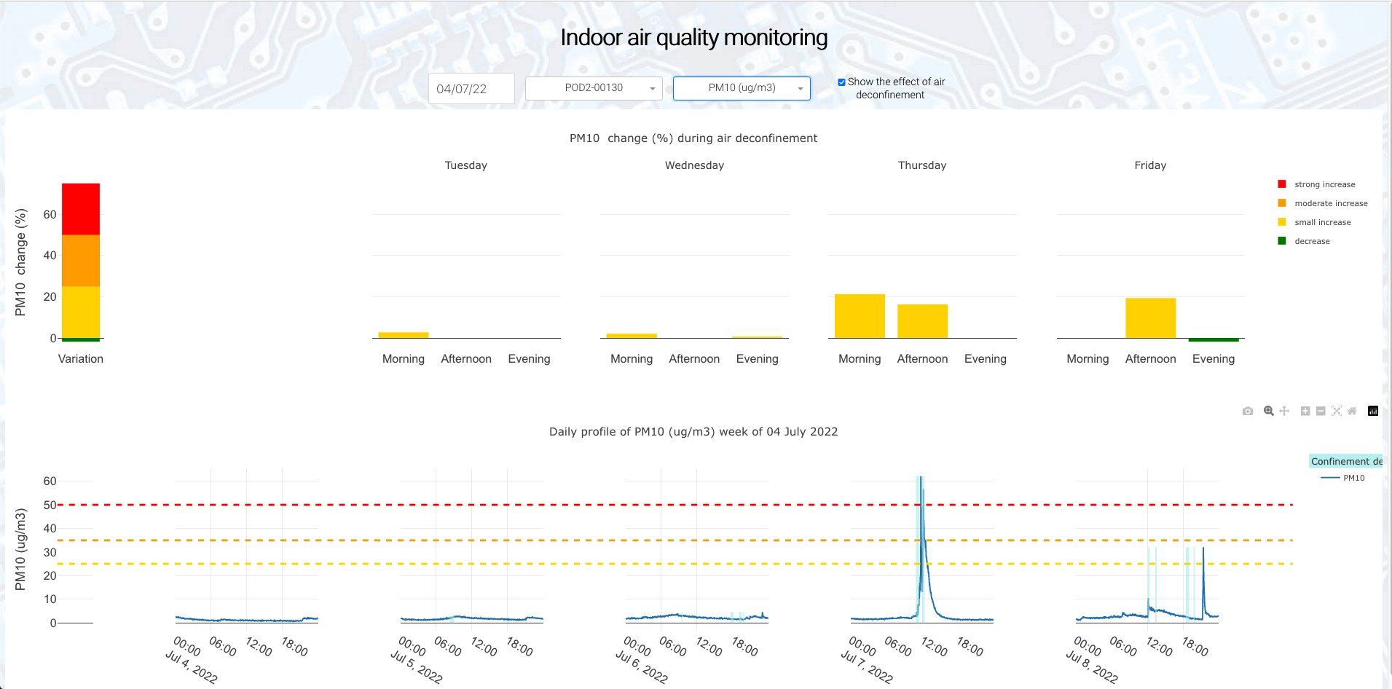
Task: Toggle the 'decrease' legend entry
Action: pyautogui.click(x=1304, y=241)
